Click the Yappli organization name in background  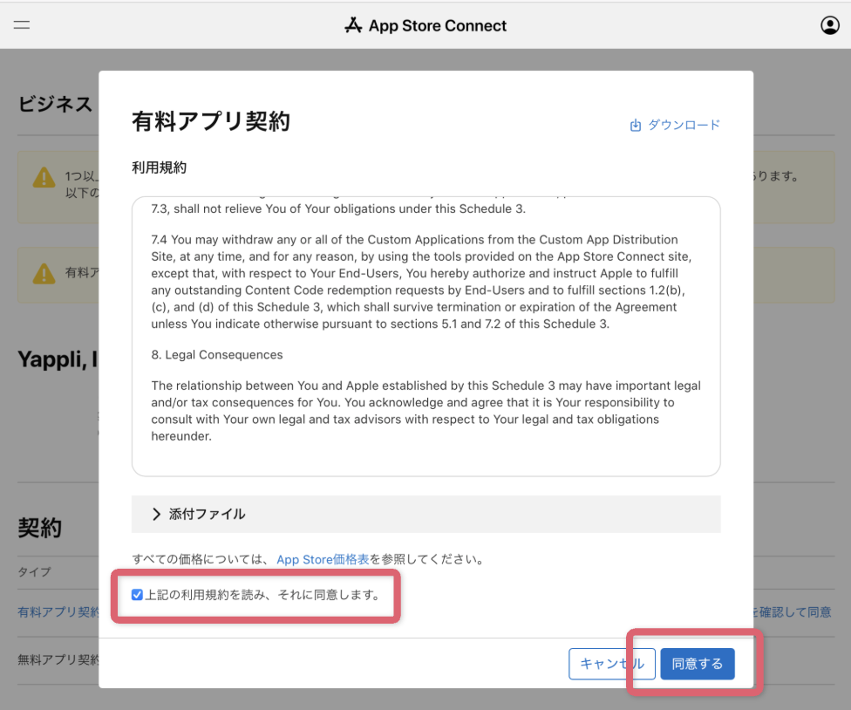pos(58,359)
